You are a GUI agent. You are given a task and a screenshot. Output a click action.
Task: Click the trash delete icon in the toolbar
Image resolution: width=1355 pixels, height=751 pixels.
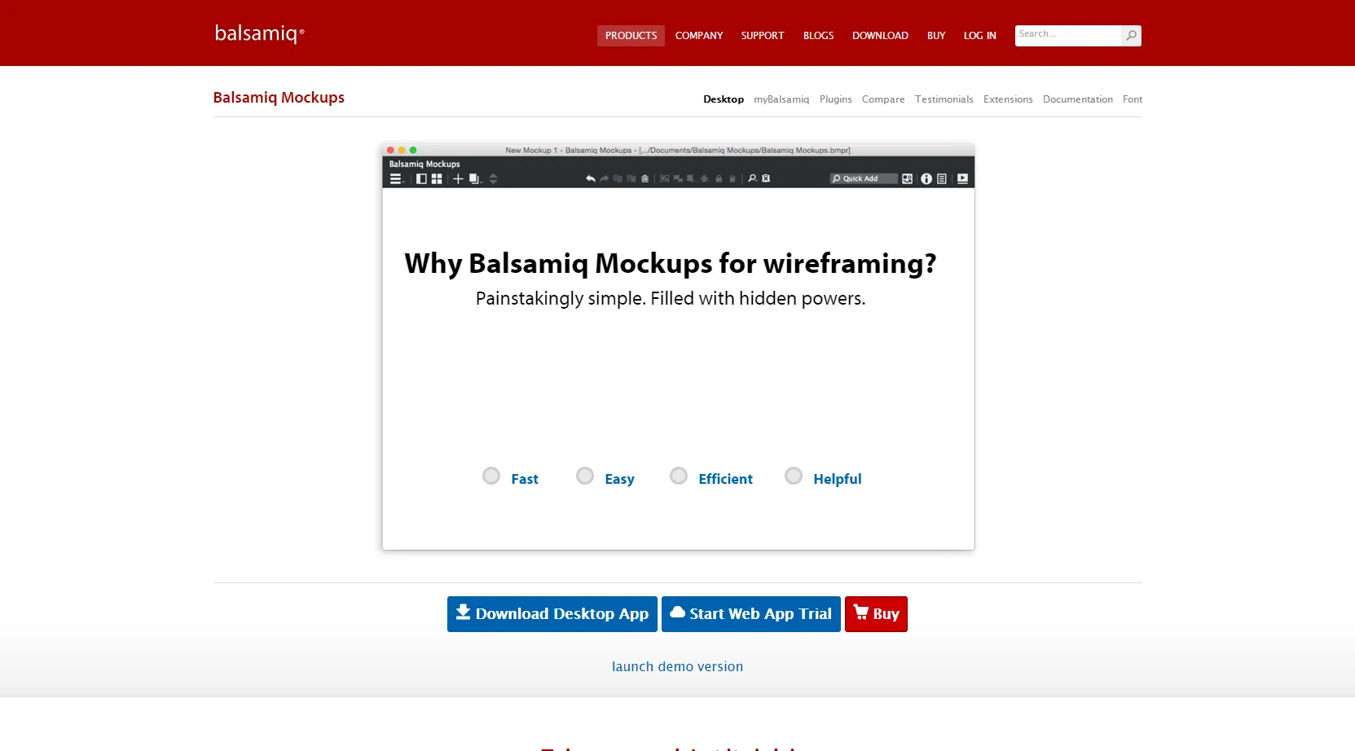pyautogui.click(x=732, y=178)
